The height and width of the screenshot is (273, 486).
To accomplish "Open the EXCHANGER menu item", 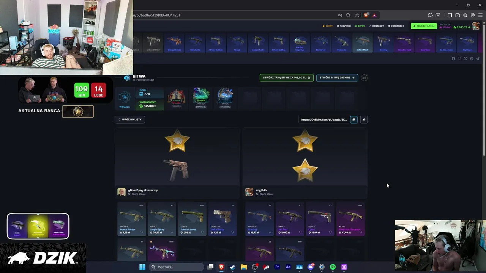I will 396,26.
